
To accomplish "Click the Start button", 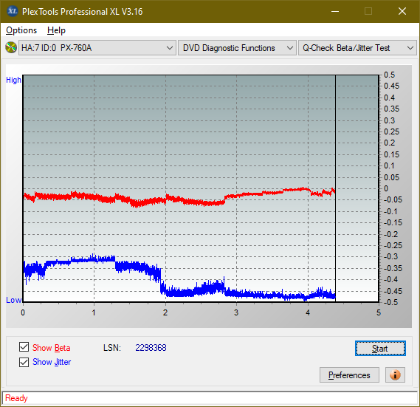I will point(380,349).
